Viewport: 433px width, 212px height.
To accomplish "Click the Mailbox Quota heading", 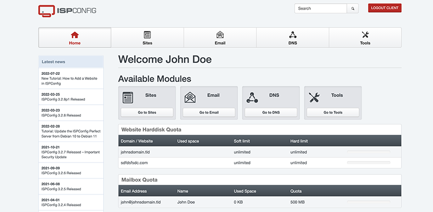I will click(x=140, y=180).
